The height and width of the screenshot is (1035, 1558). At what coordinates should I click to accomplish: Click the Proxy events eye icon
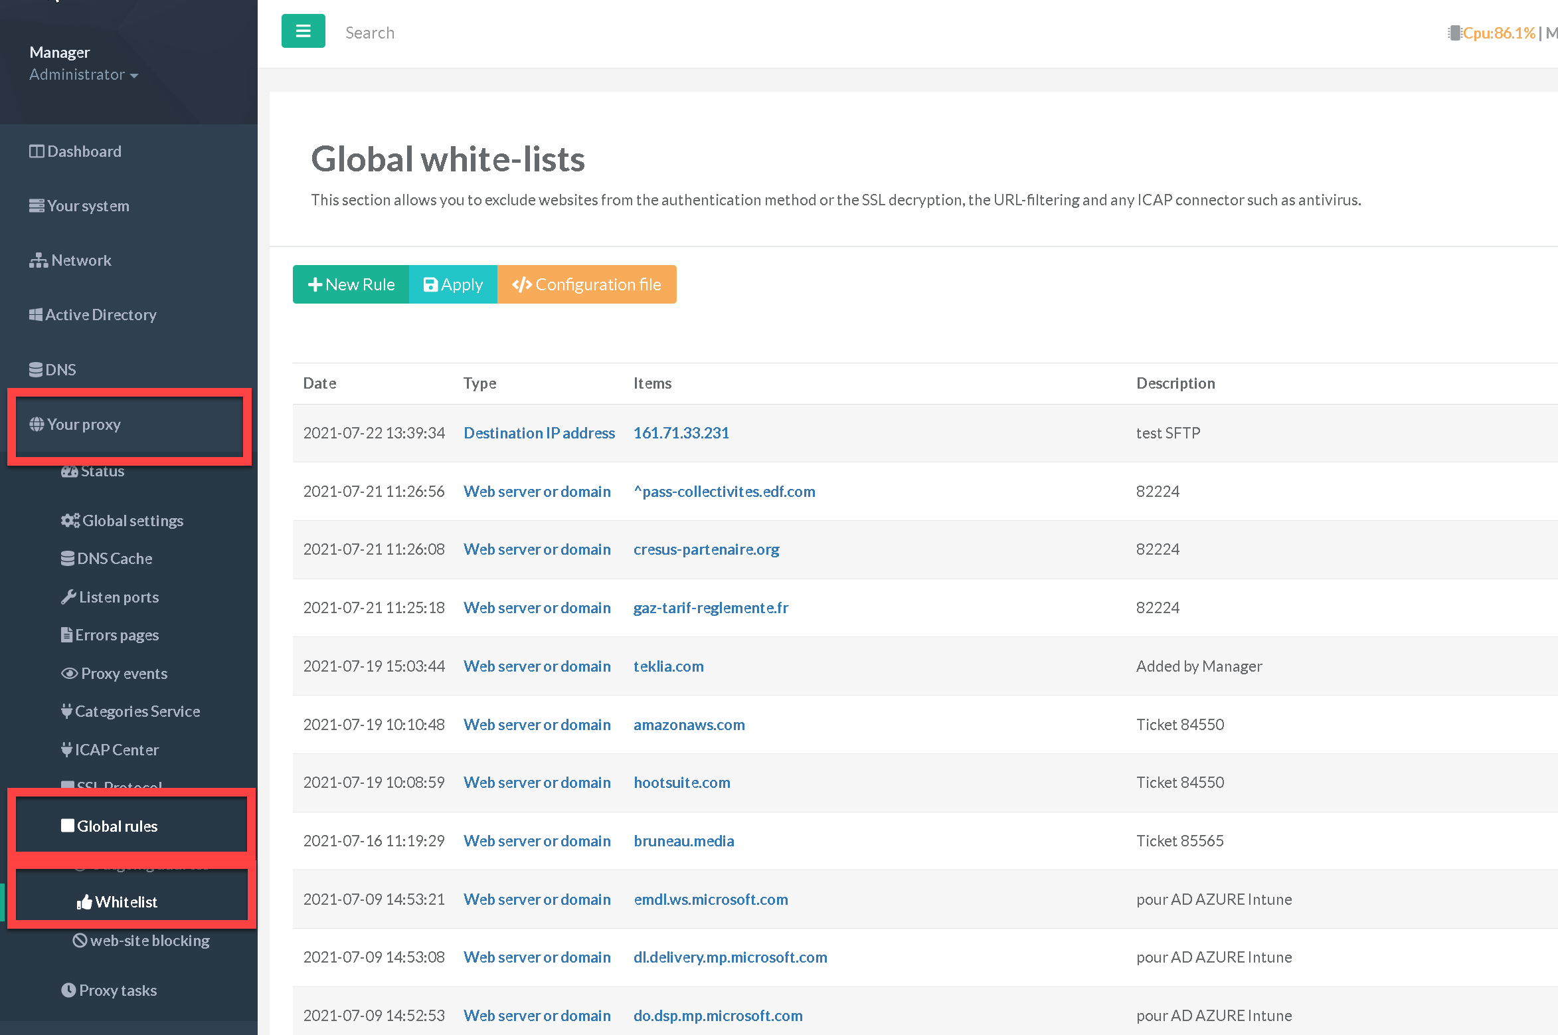click(69, 674)
